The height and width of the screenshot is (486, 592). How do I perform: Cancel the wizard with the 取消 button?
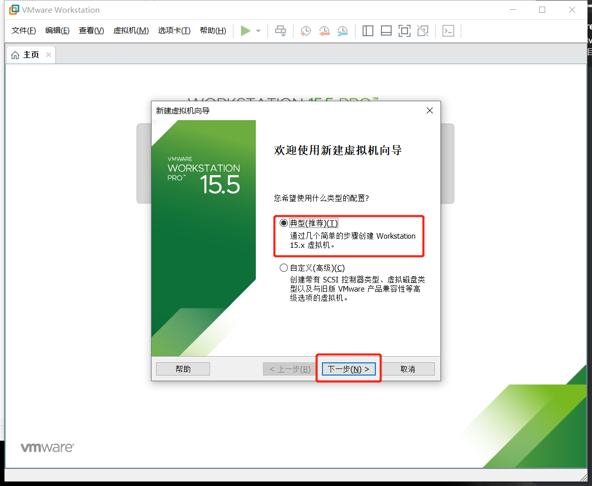click(407, 368)
